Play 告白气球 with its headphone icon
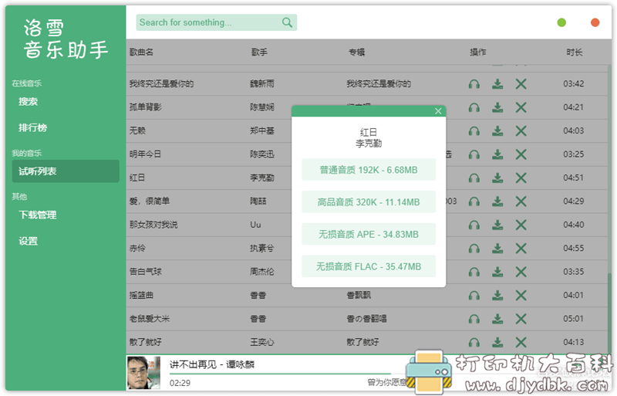Image resolution: width=617 pixels, height=396 pixels. pyautogui.click(x=474, y=272)
